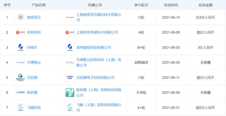Click the 医利捷 product logo icon
The width and height of the screenshot is (226, 116).
tap(20, 93)
